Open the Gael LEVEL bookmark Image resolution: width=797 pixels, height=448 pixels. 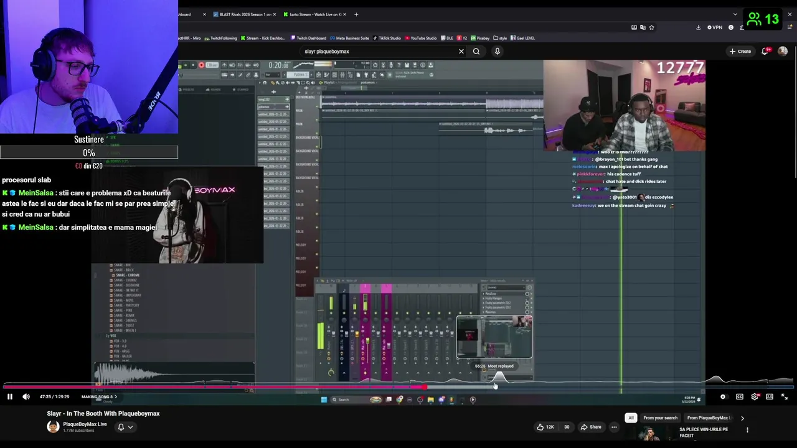pos(522,38)
